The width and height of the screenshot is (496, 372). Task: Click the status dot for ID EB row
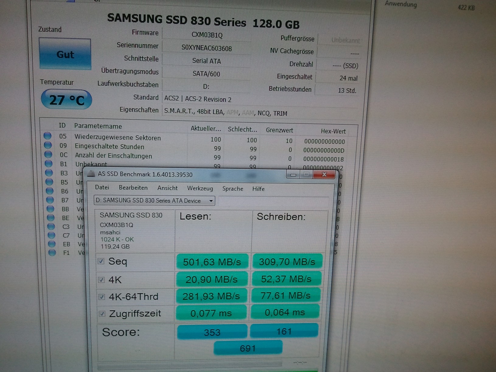(x=52, y=244)
